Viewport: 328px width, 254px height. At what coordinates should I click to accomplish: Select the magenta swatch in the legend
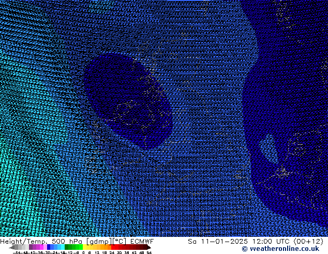pyautogui.click(x=41, y=247)
